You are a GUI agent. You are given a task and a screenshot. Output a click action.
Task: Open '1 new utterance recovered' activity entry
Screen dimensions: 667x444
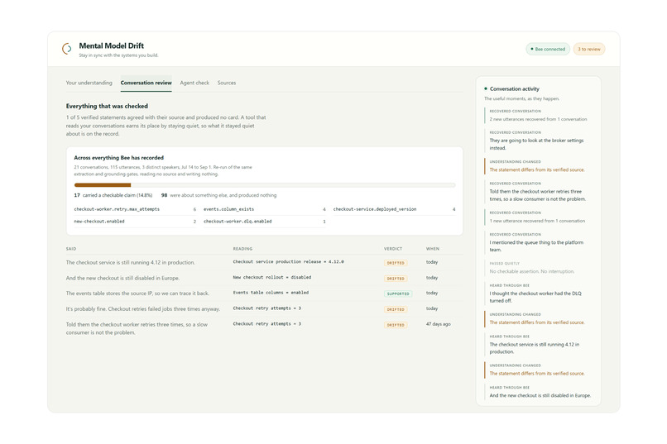pos(538,217)
